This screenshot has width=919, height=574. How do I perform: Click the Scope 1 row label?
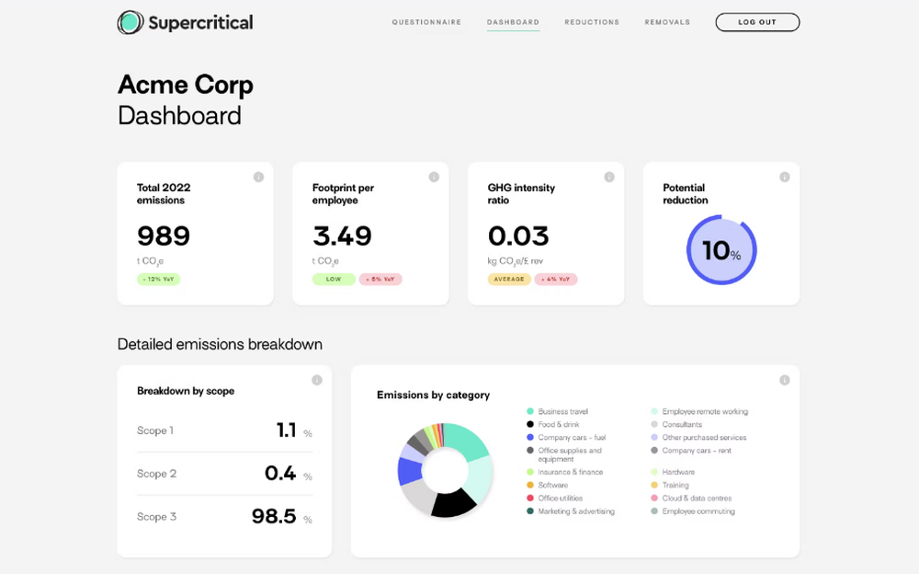pos(155,430)
